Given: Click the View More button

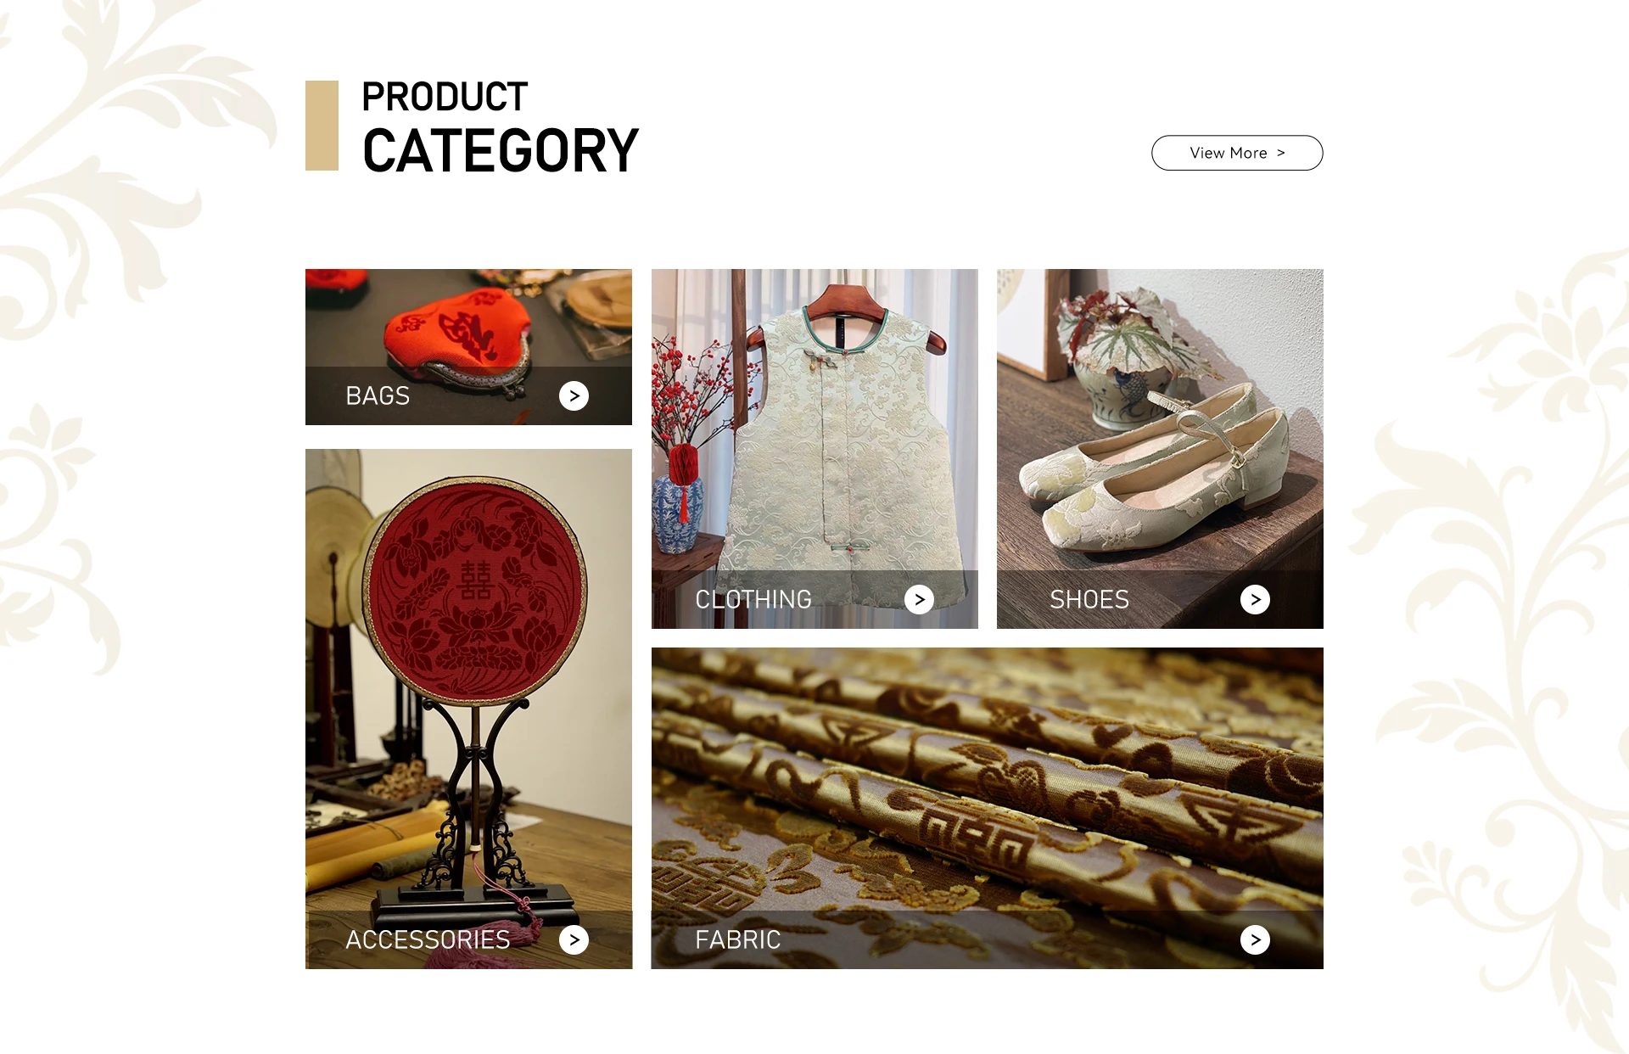Looking at the screenshot, I should 1237,153.
